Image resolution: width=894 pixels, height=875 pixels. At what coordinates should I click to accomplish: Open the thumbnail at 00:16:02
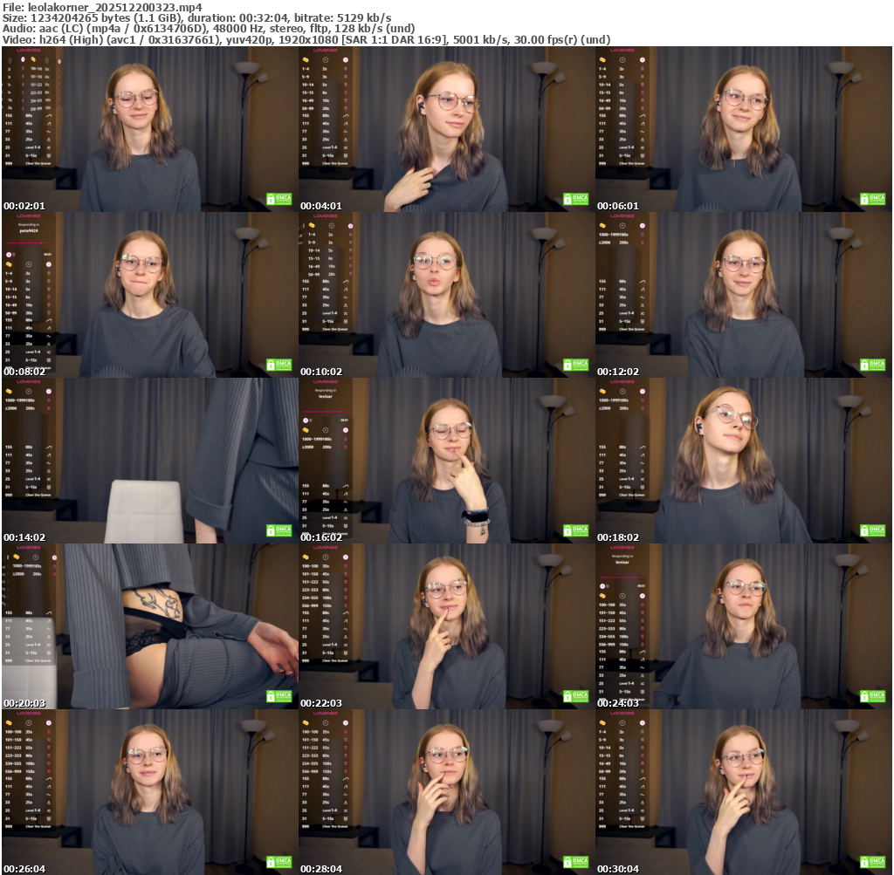(x=446, y=461)
